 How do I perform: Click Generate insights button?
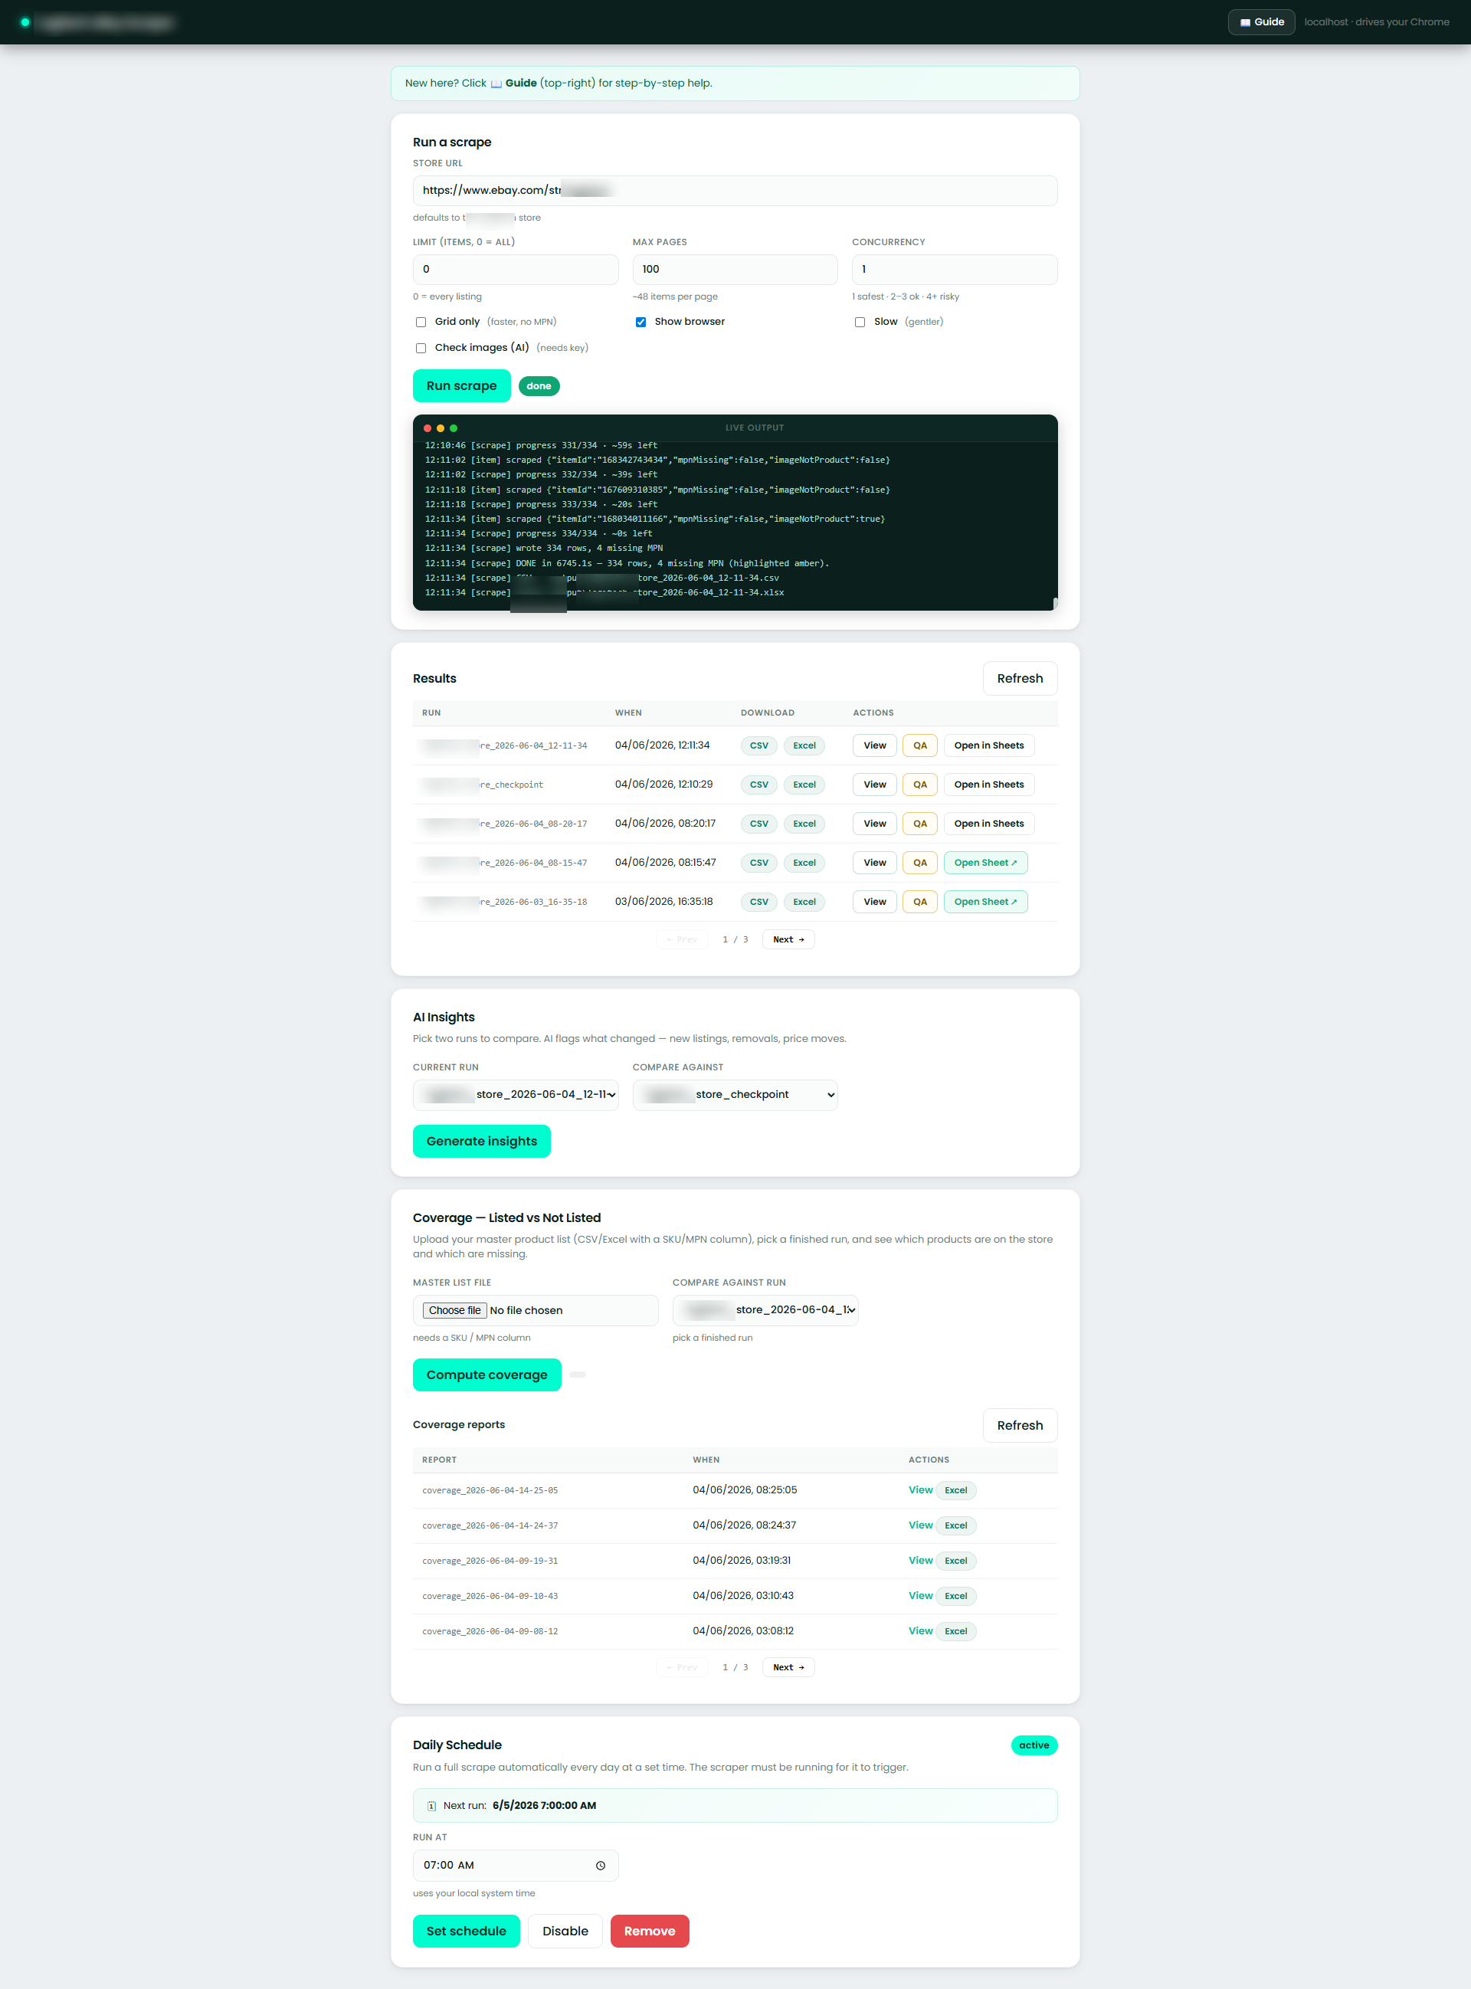coord(482,1142)
